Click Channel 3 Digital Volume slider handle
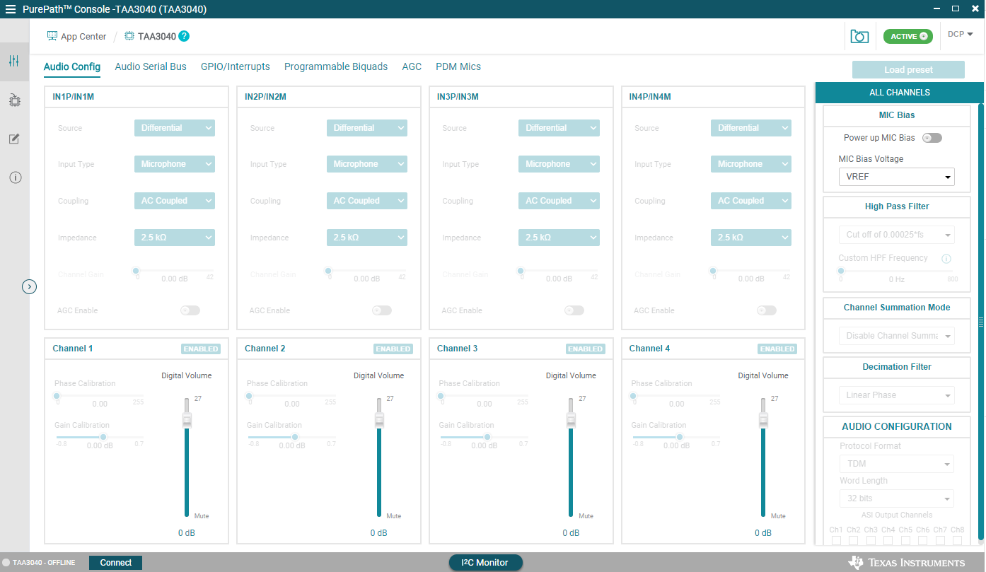This screenshot has height=572, width=986. [571, 419]
